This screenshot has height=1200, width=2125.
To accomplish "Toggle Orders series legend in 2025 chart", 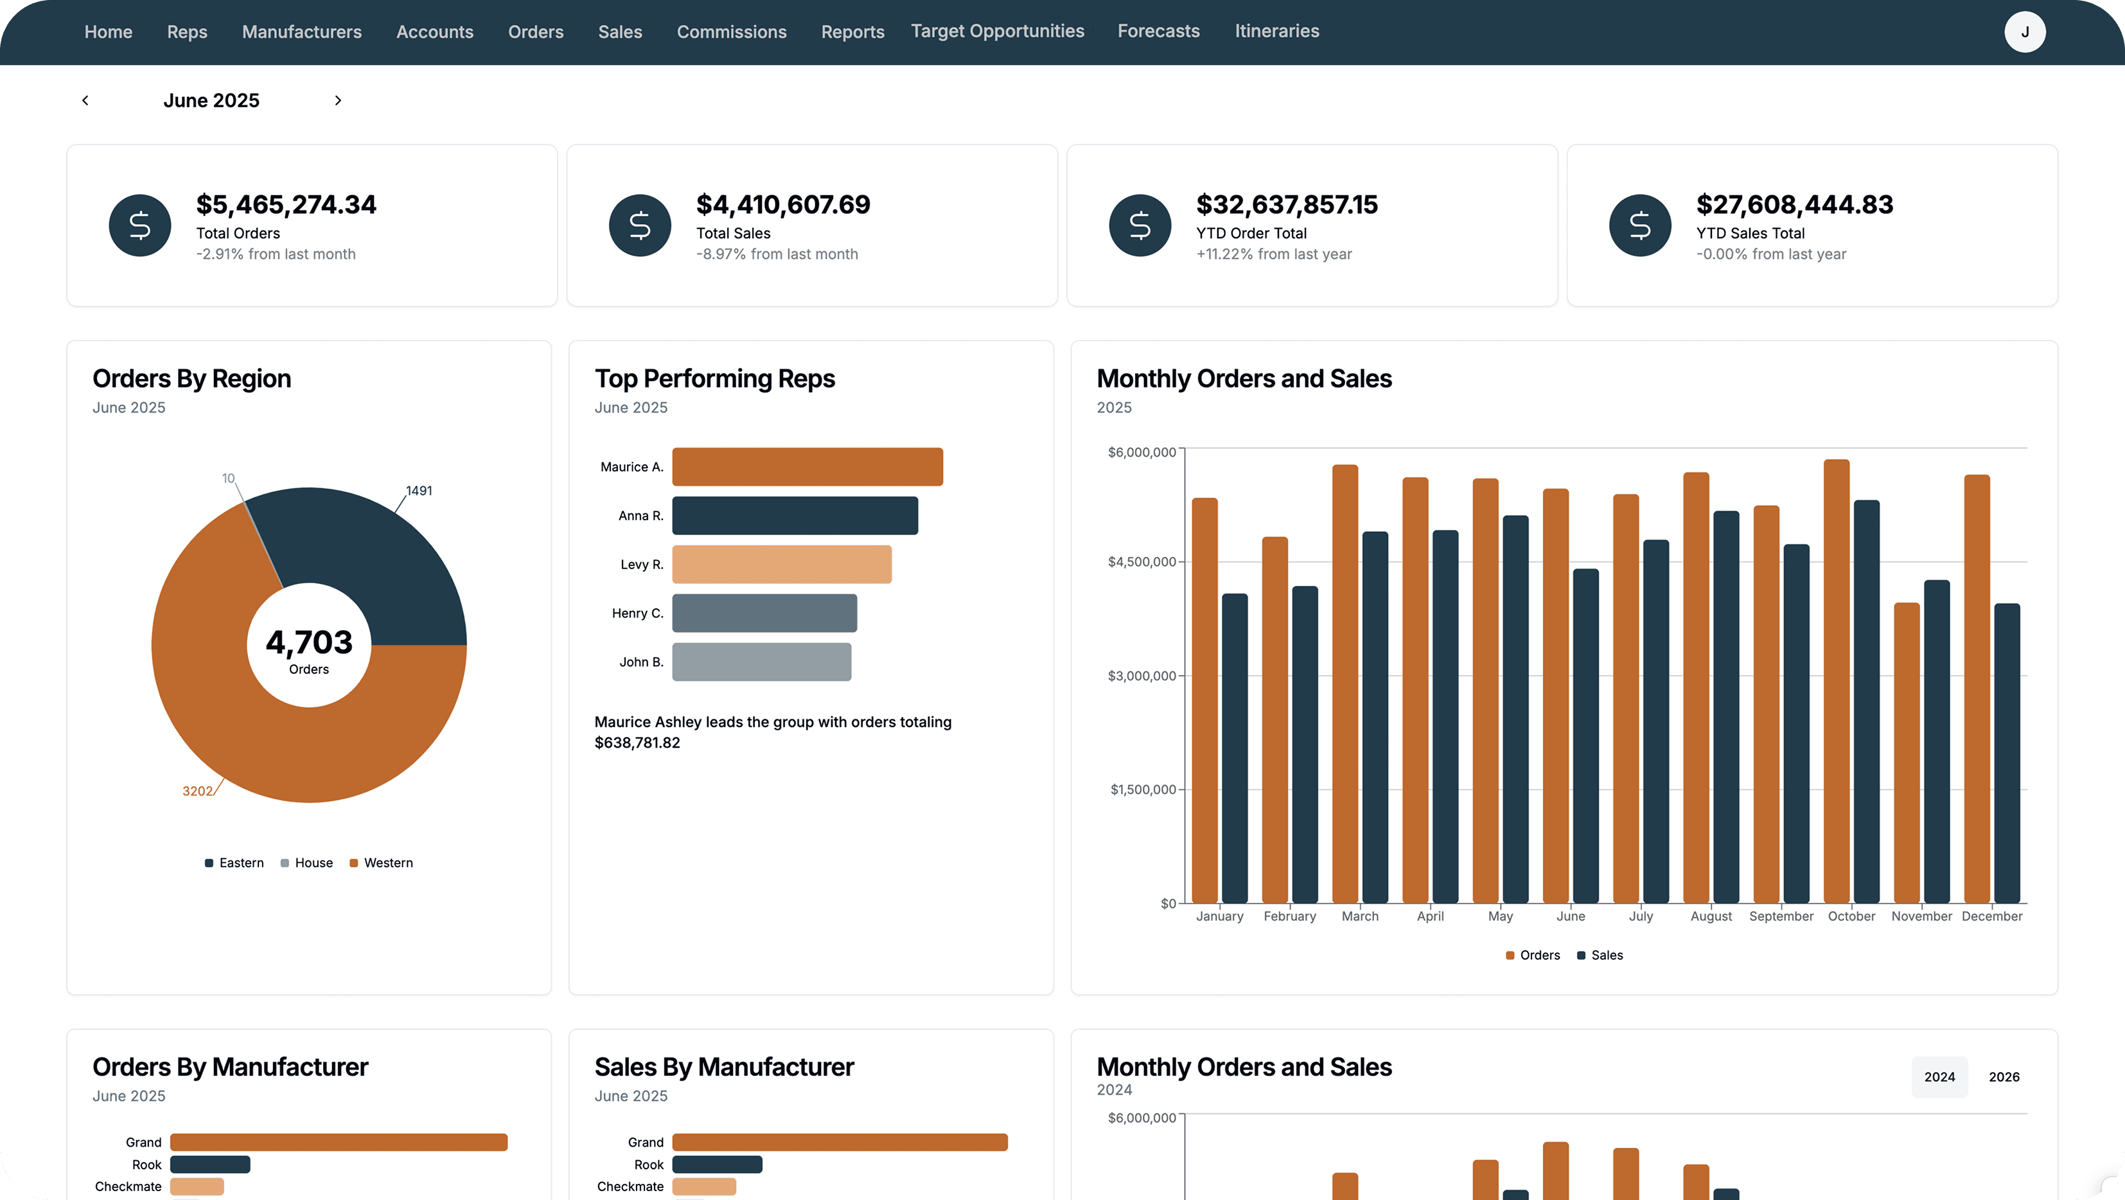I will point(1533,955).
